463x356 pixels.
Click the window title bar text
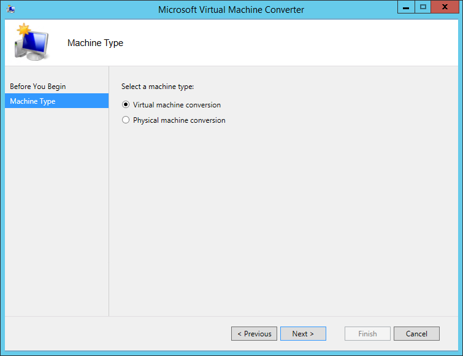(231, 9)
